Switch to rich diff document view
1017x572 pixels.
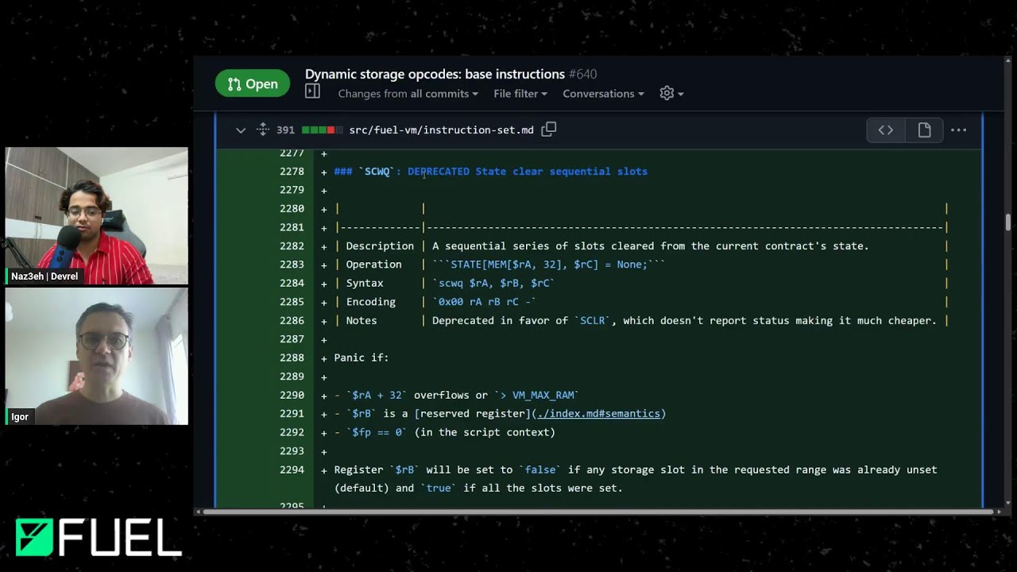[924, 130]
